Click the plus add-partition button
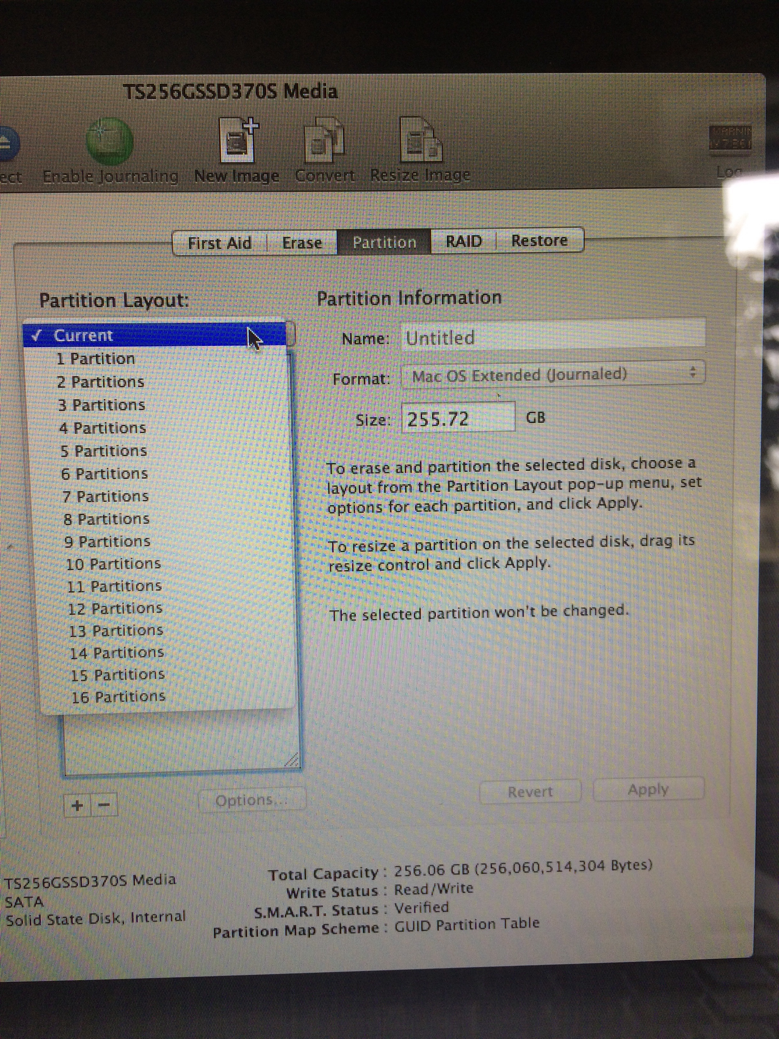 pyautogui.click(x=77, y=806)
